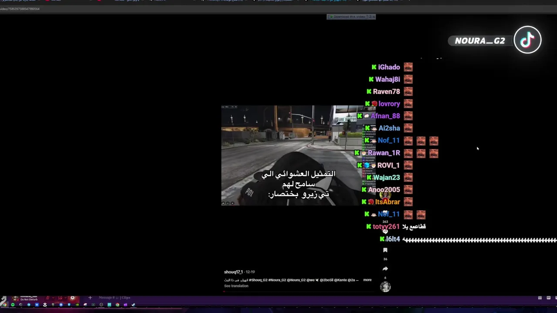Click the #Shouq_G2 hashtag in caption
The image size is (557, 313).
[258, 280]
